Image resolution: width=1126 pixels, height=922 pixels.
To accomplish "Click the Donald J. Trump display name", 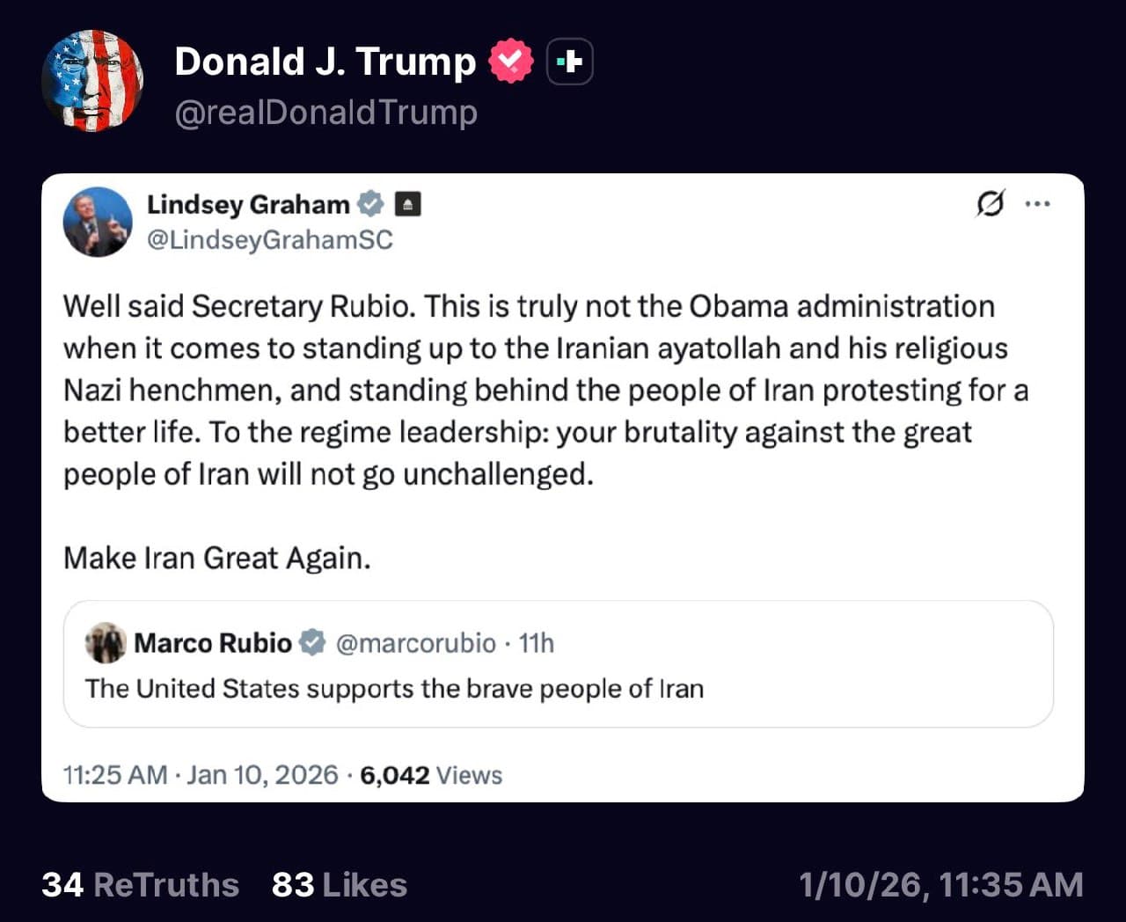I will 325,61.
